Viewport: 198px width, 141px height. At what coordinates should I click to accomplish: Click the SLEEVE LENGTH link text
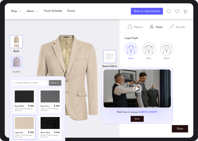pyautogui.click(x=148, y=112)
